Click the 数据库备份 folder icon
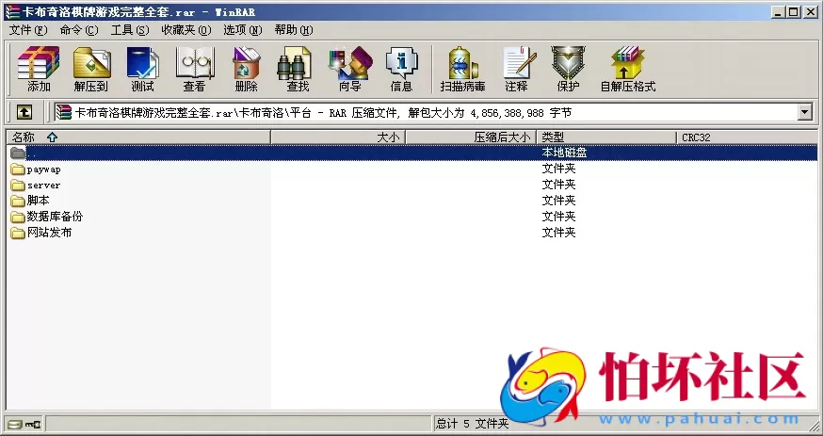 19,217
